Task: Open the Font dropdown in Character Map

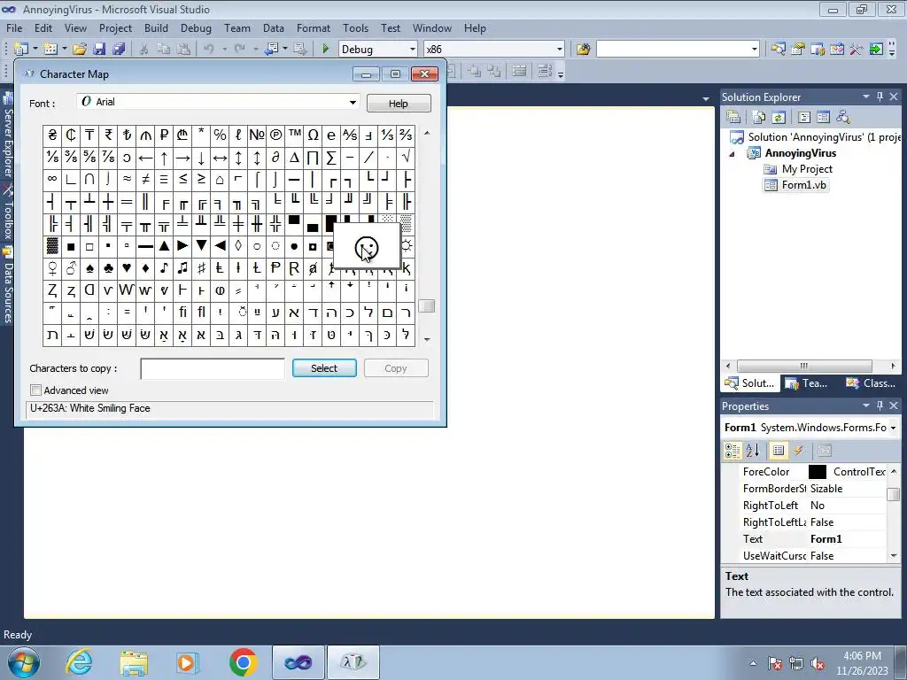Action: tap(353, 103)
